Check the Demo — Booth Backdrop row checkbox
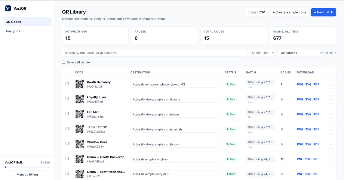 pos(67,158)
